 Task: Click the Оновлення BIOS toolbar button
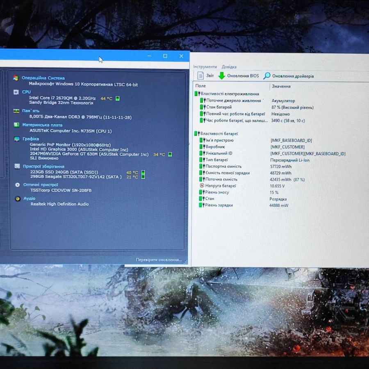(x=239, y=76)
